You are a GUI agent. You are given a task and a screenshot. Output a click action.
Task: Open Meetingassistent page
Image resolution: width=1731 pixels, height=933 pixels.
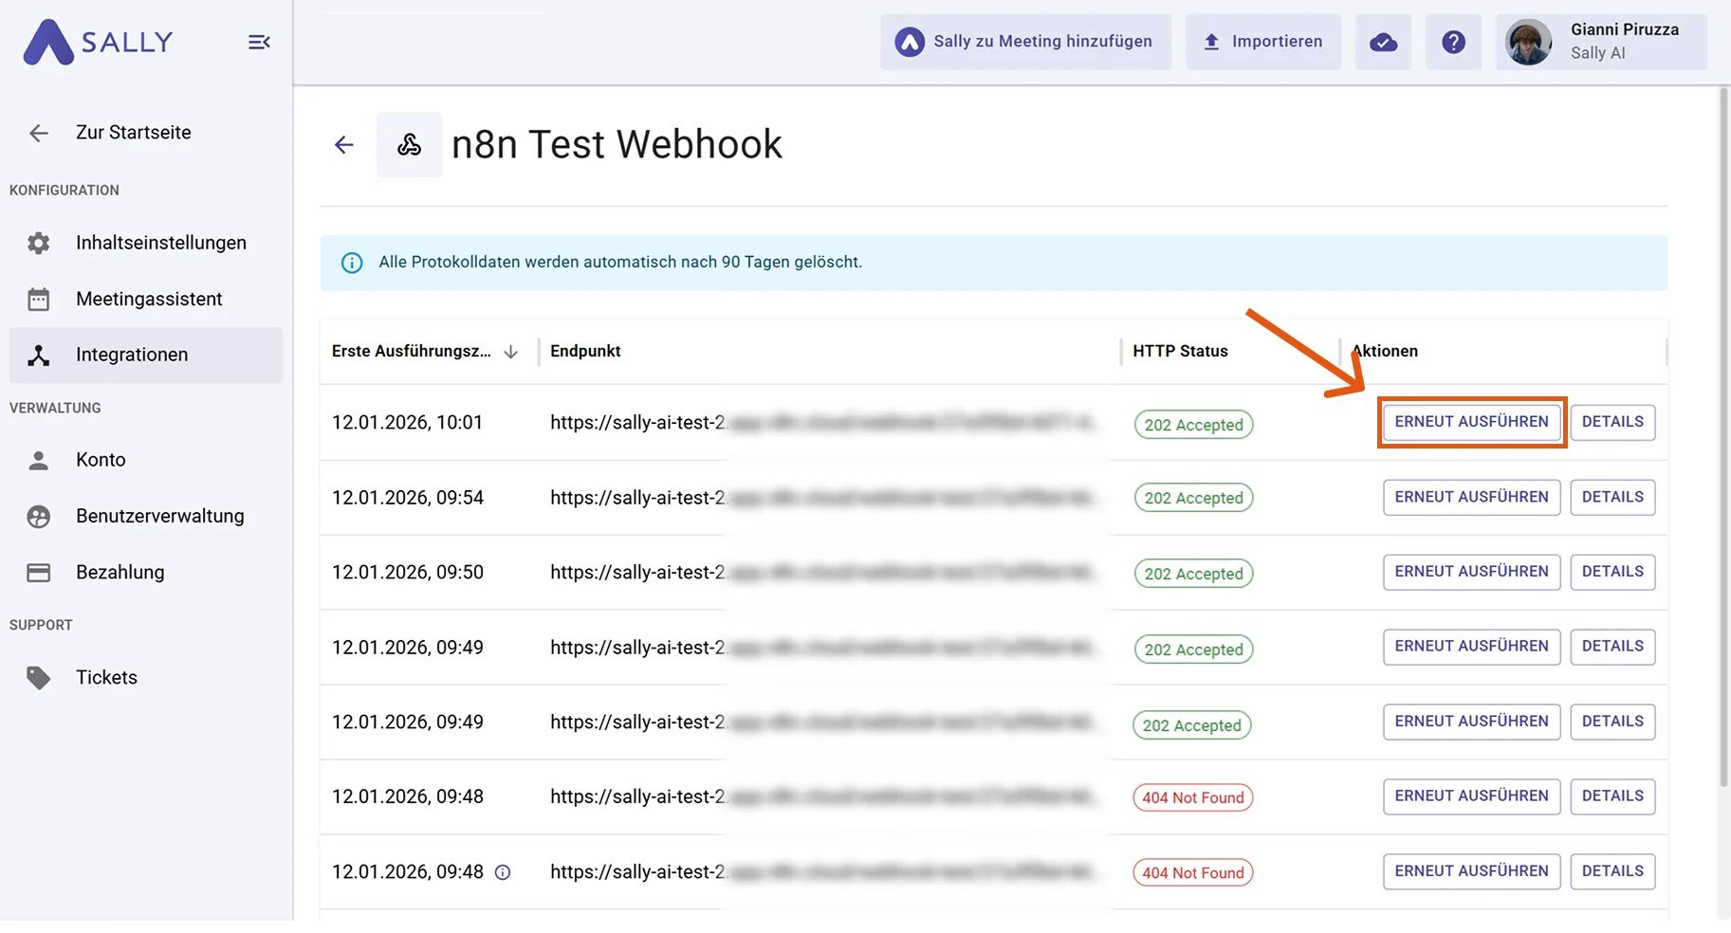pos(146,299)
